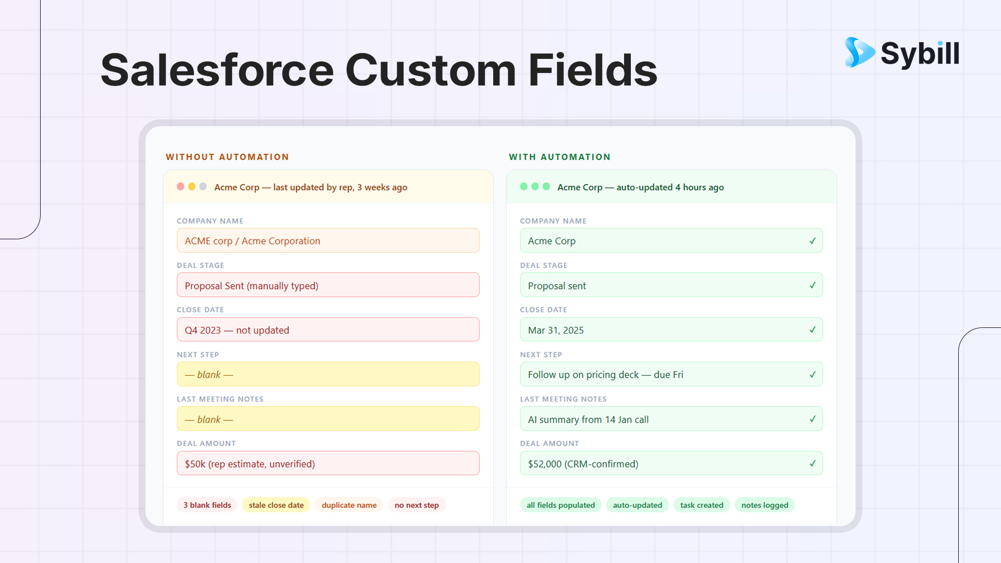This screenshot has width=1001, height=563.
Task: Click the Sybill wordmark text
Action: [x=920, y=53]
